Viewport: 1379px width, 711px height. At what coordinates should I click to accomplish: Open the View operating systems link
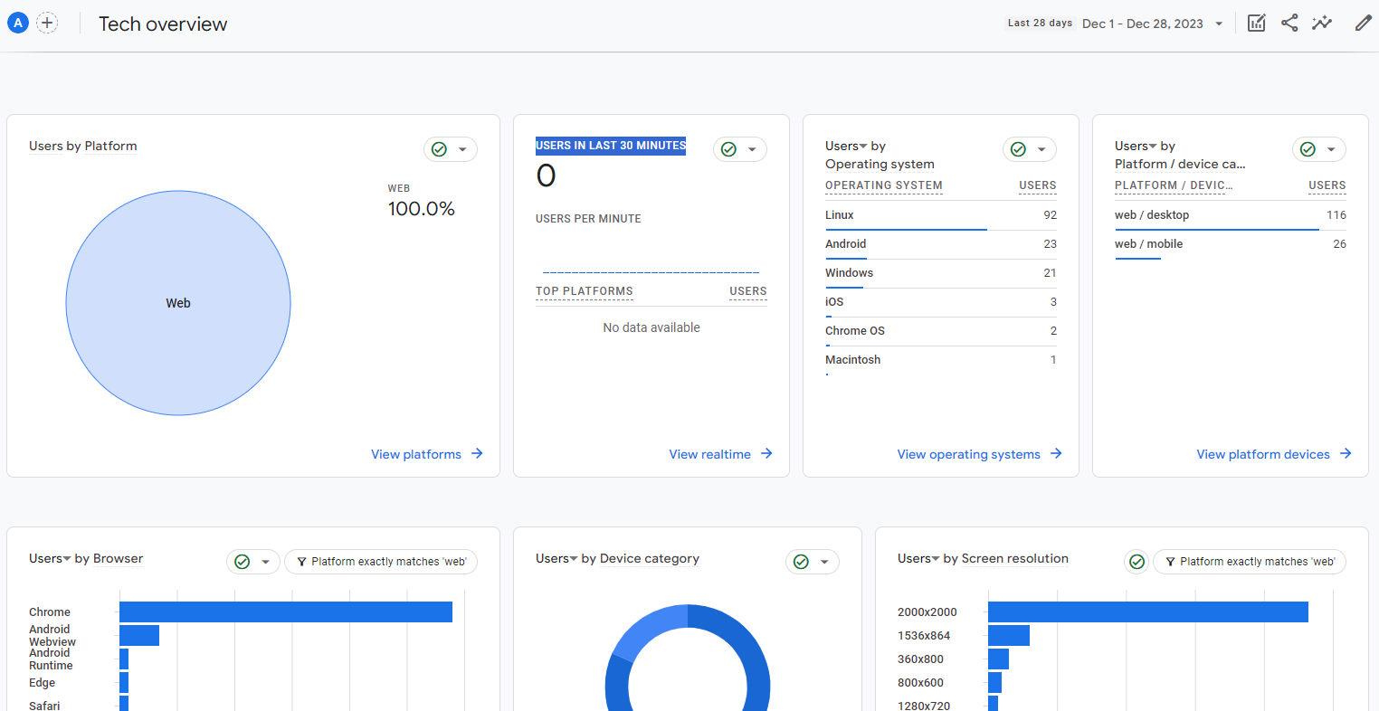pos(968,454)
